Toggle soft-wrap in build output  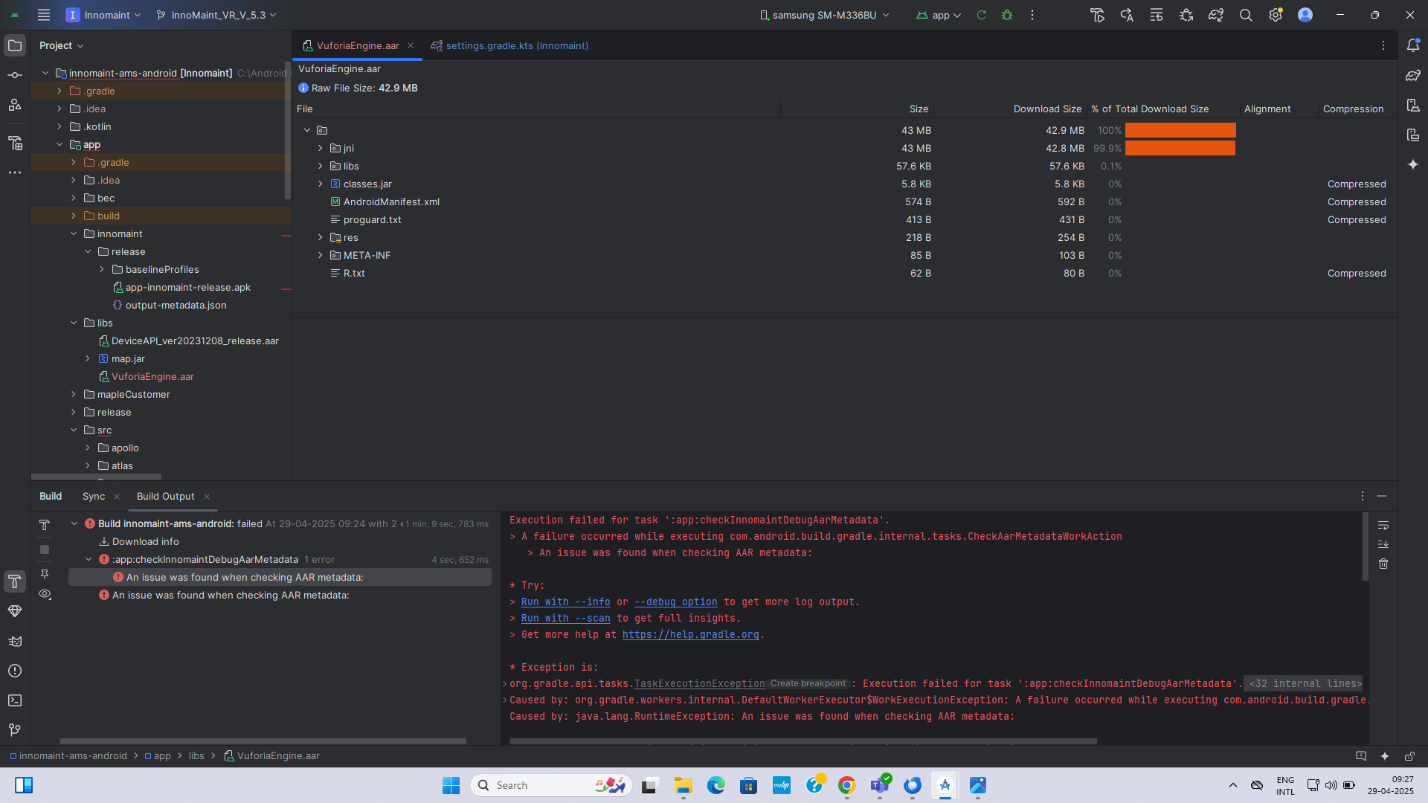pos(1383,525)
